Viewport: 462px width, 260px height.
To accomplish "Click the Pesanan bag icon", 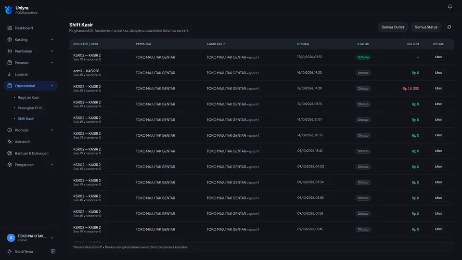I will pyautogui.click(x=10, y=63).
